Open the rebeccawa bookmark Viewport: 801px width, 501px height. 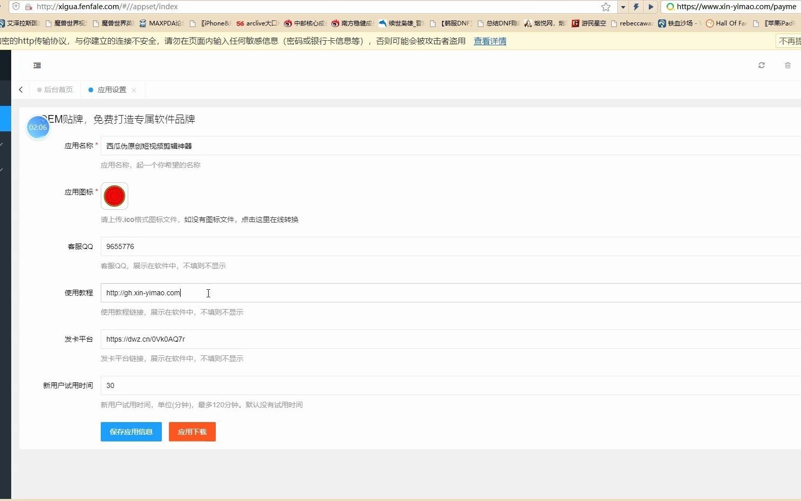(x=632, y=23)
